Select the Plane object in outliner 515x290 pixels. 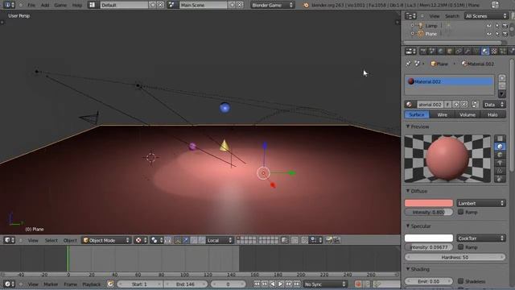[431, 34]
